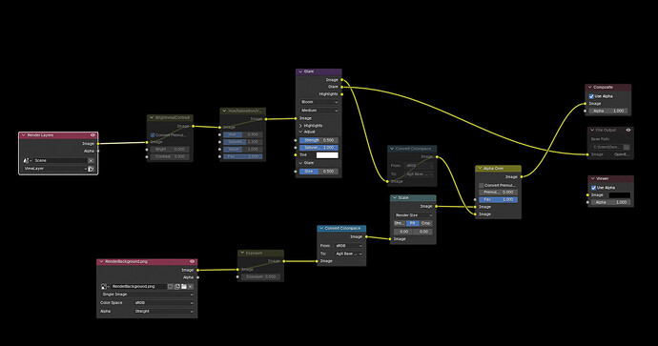This screenshot has width=658, height=346.
Task: Open the Color Space sRGB dropdown
Action: [164, 303]
